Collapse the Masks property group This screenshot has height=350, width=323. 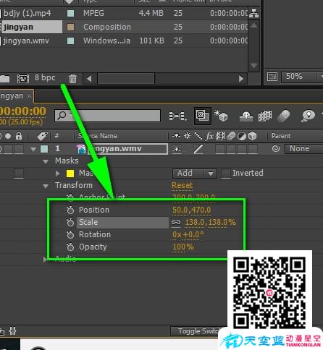coord(46,161)
